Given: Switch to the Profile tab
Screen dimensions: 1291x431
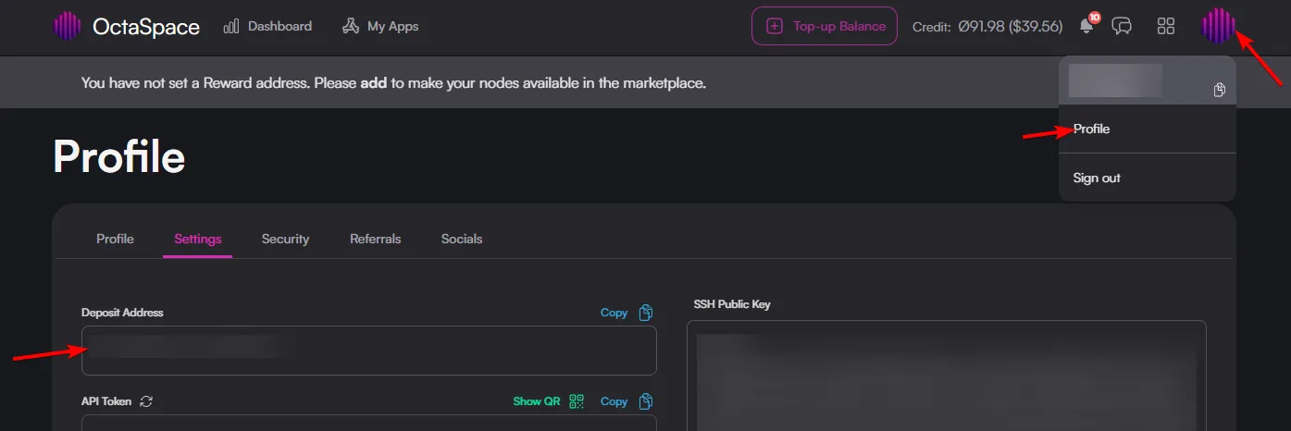Looking at the screenshot, I should pyautogui.click(x=115, y=239).
